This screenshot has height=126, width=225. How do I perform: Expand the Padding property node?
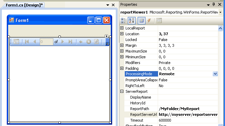(x=122, y=68)
